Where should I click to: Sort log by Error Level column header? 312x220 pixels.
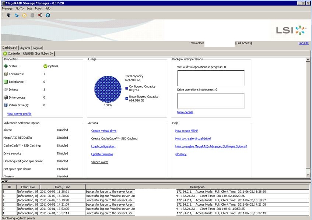tap(28, 187)
